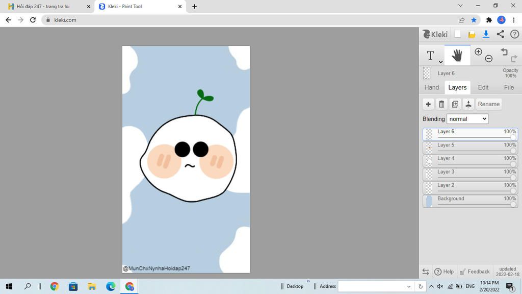Share the drawing via the share icon
The height and width of the screenshot is (294, 522).
click(x=501, y=34)
